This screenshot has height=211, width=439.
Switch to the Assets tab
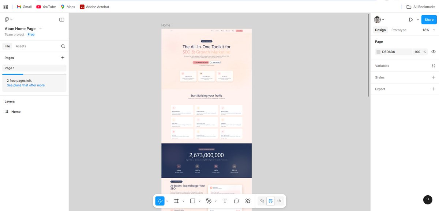(x=21, y=46)
